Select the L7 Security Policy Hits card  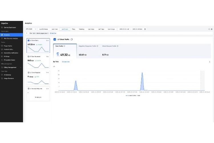[x=38, y=94]
